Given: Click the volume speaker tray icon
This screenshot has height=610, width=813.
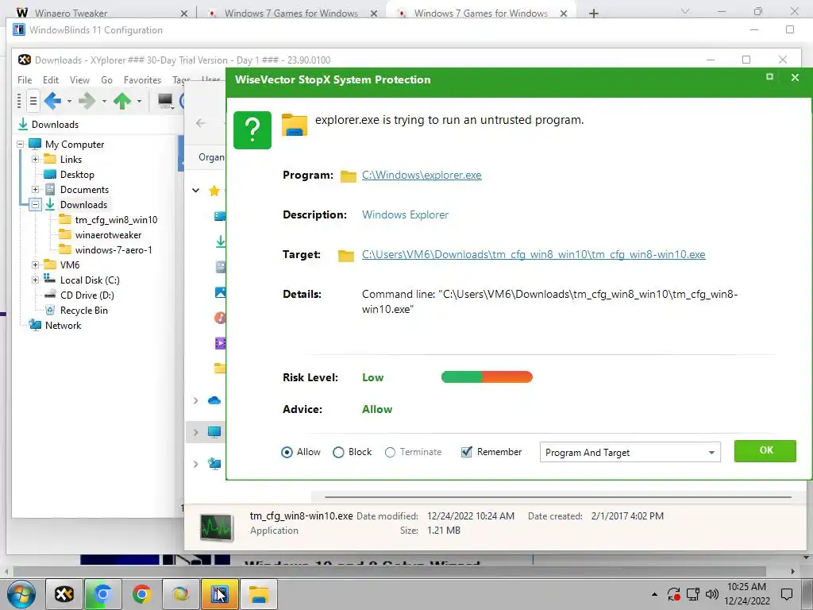Looking at the screenshot, I should pyautogui.click(x=712, y=594).
